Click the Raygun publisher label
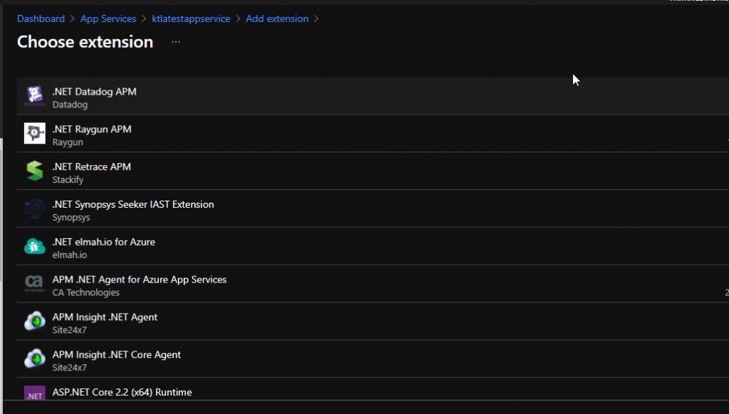 coord(68,142)
